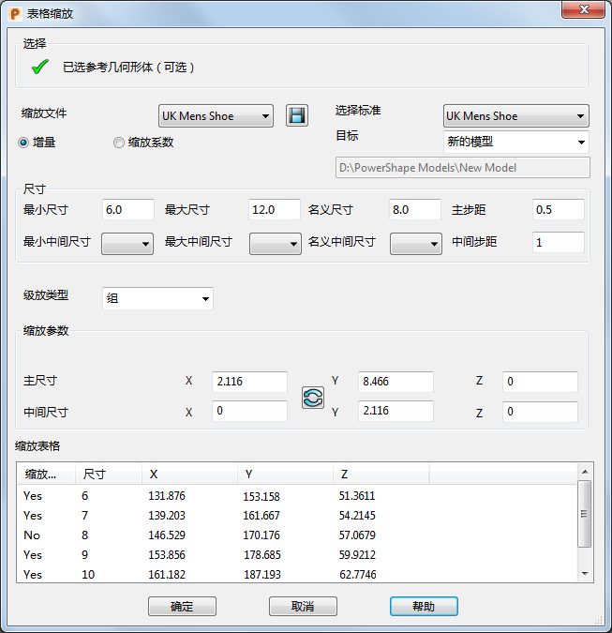This screenshot has width=612, height=633.
Task: Click the Y column header in the table
Action: click(x=285, y=474)
